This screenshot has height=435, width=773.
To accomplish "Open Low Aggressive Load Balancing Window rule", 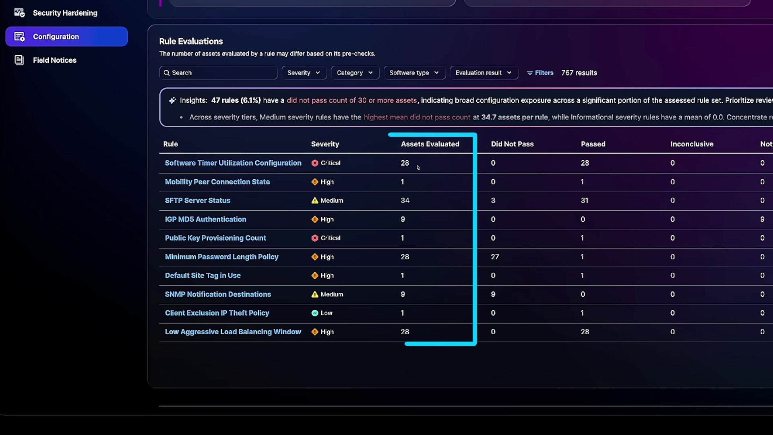I will [x=233, y=332].
